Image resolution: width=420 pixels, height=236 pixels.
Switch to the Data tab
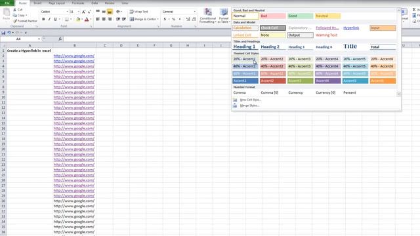[x=94, y=3]
